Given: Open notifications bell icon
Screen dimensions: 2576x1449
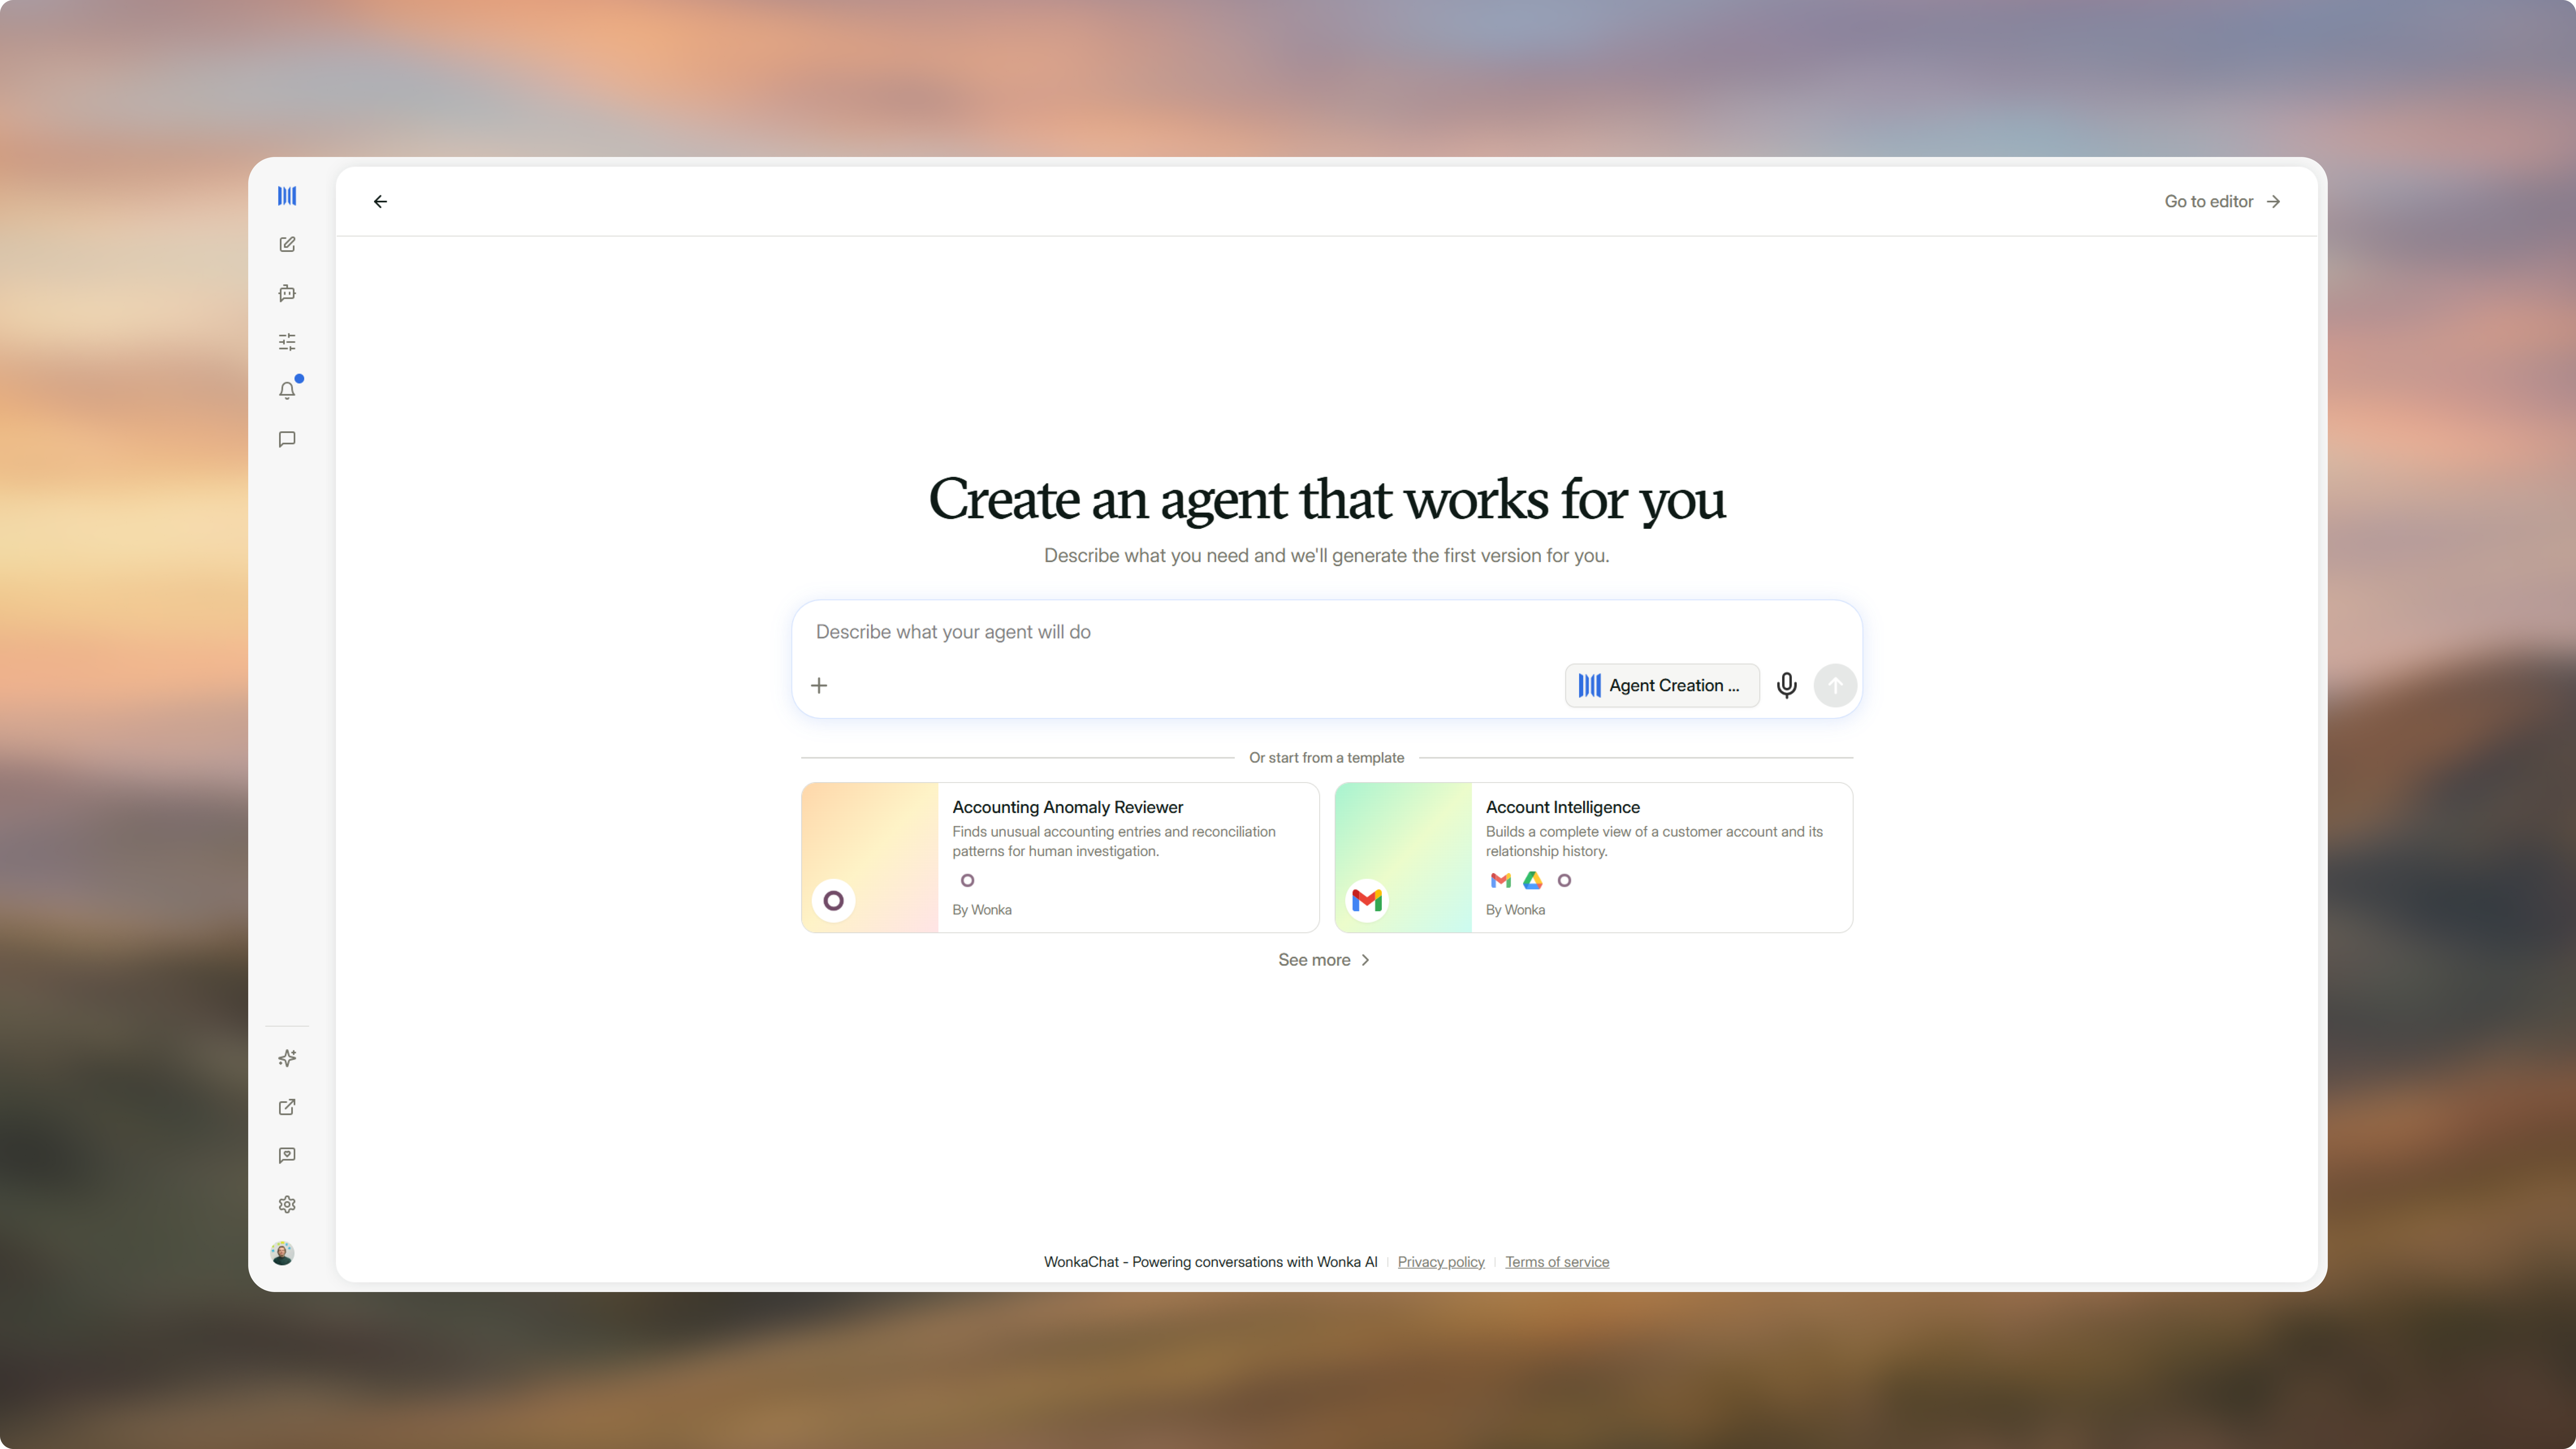Looking at the screenshot, I should click(287, 391).
